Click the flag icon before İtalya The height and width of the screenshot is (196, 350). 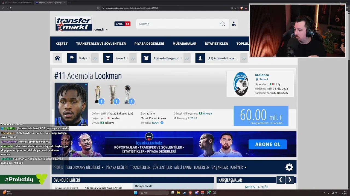(72, 58)
